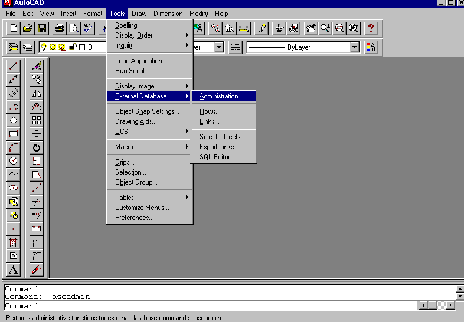Expand the Inquiry submenu
The image size is (464, 322).
pos(150,45)
